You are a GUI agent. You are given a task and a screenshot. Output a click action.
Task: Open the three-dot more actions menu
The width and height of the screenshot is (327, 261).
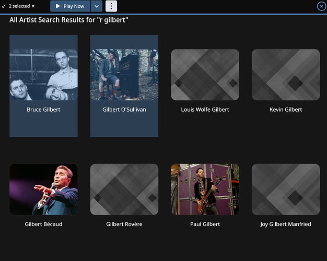111,6
